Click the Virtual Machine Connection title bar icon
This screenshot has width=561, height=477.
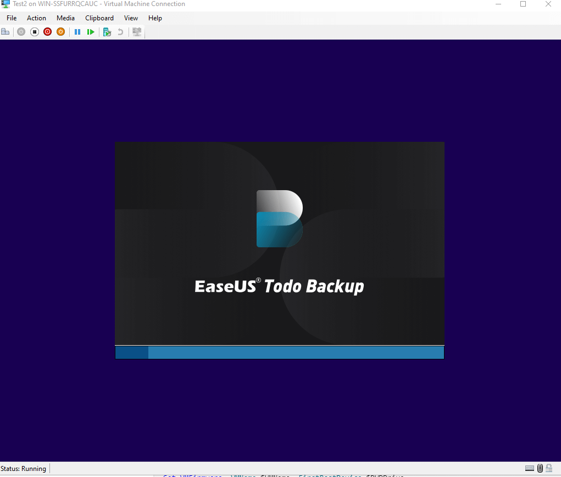click(x=5, y=4)
